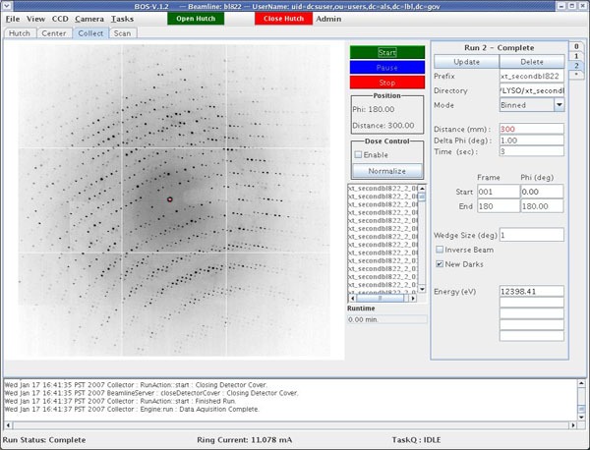Click the Distance (mm) input field

tap(531, 129)
